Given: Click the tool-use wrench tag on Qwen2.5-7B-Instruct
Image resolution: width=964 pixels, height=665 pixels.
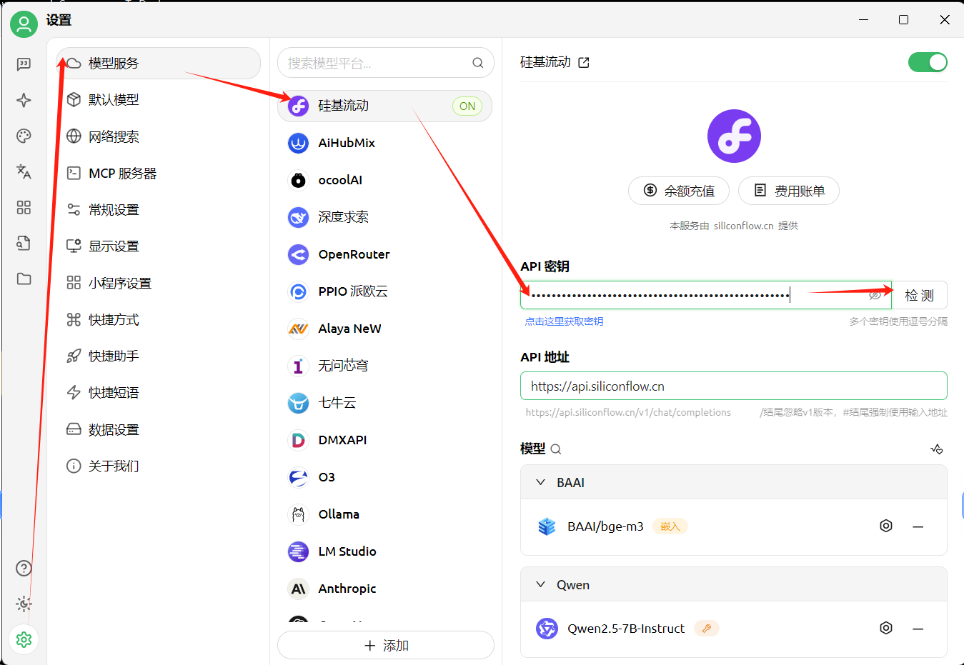Looking at the screenshot, I should 707,629.
